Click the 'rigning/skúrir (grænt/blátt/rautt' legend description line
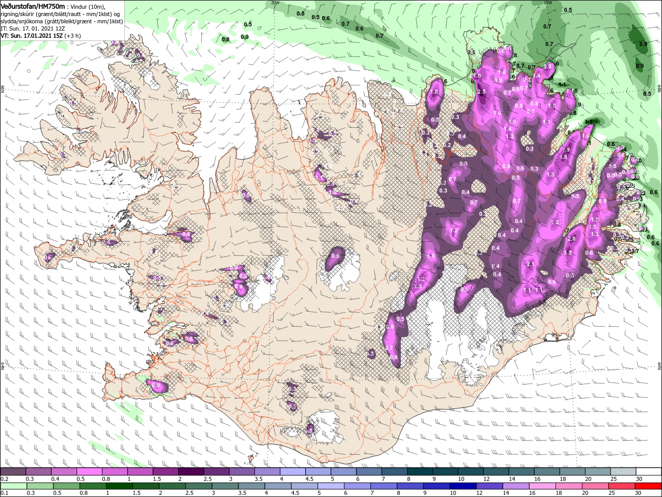662x497 pixels. 61,14
